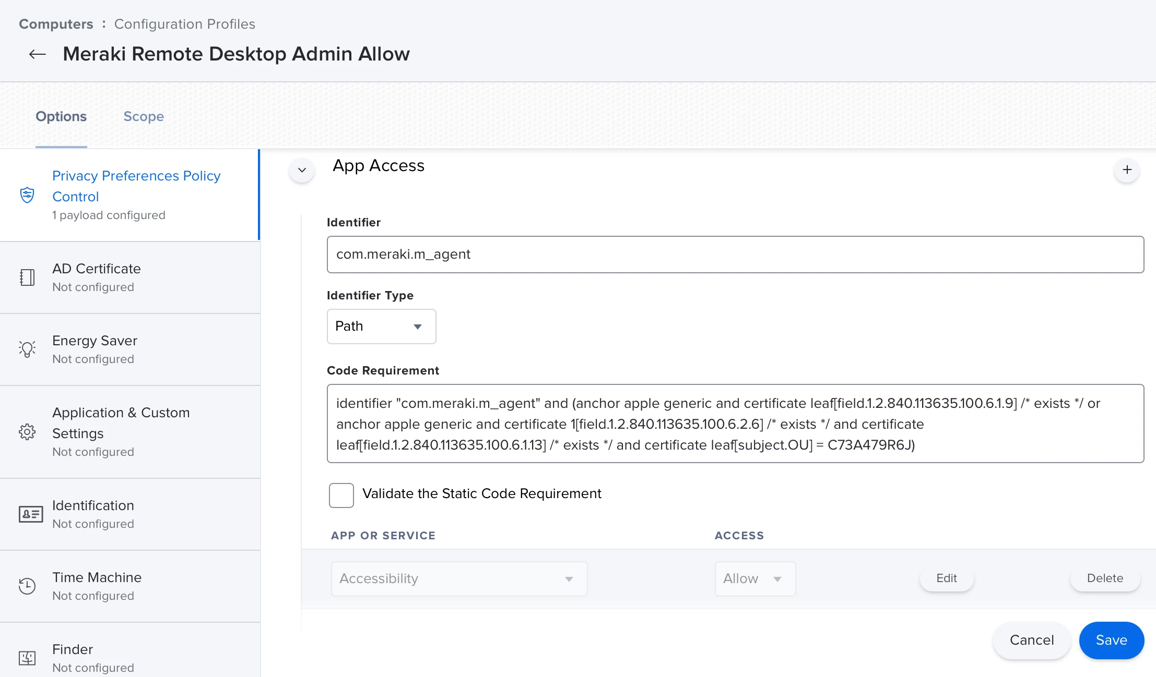Select Energy Saver payload
This screenshot has height=677, width=1156.
pos(129,349)
